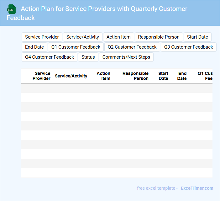Click the green XLS file icon
Image resolution: width=220 pixels, height=201 pixels.
tap(11, 9)
